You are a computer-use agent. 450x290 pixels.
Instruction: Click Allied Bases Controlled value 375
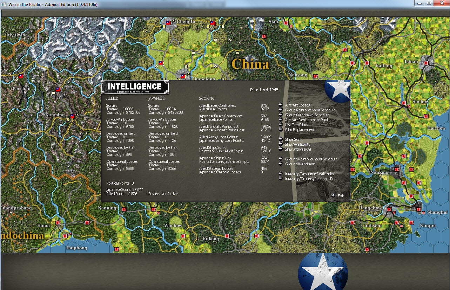coord(264,105)
